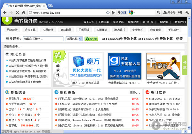Toggle the speaker mute icon in toolbar
This screenshot has width=192, height=134.
180,12
